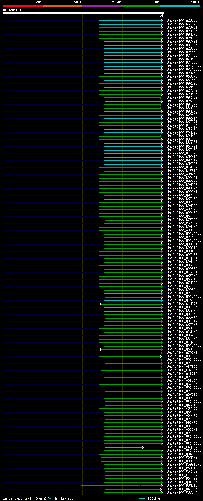Open hit UniRef100_Q75IL6

click(182, 300)
